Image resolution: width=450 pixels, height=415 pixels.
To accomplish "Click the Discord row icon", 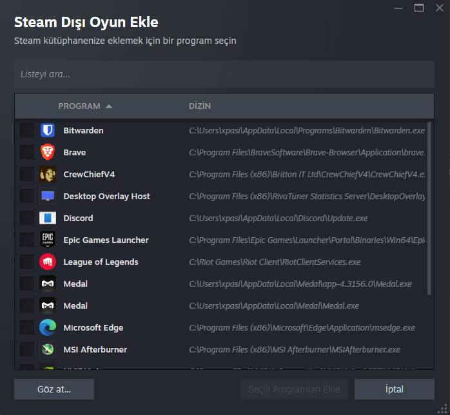I will (48, 218).
